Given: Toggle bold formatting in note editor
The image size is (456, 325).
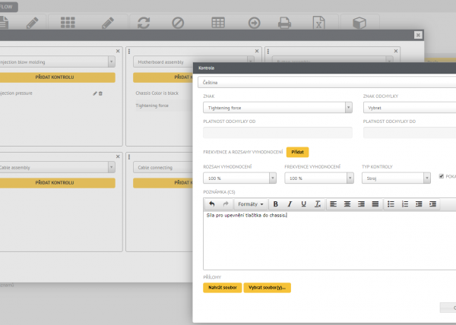Looking at the screenshot, I should coord(275,204).
